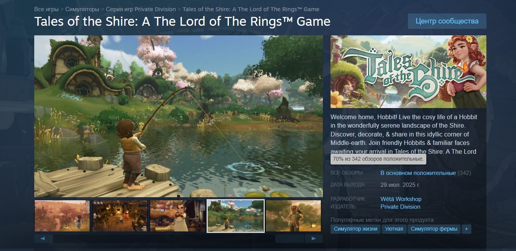Screen dimensions: 516x251
Task: Add a tag with the plus button
Action: 466,229
